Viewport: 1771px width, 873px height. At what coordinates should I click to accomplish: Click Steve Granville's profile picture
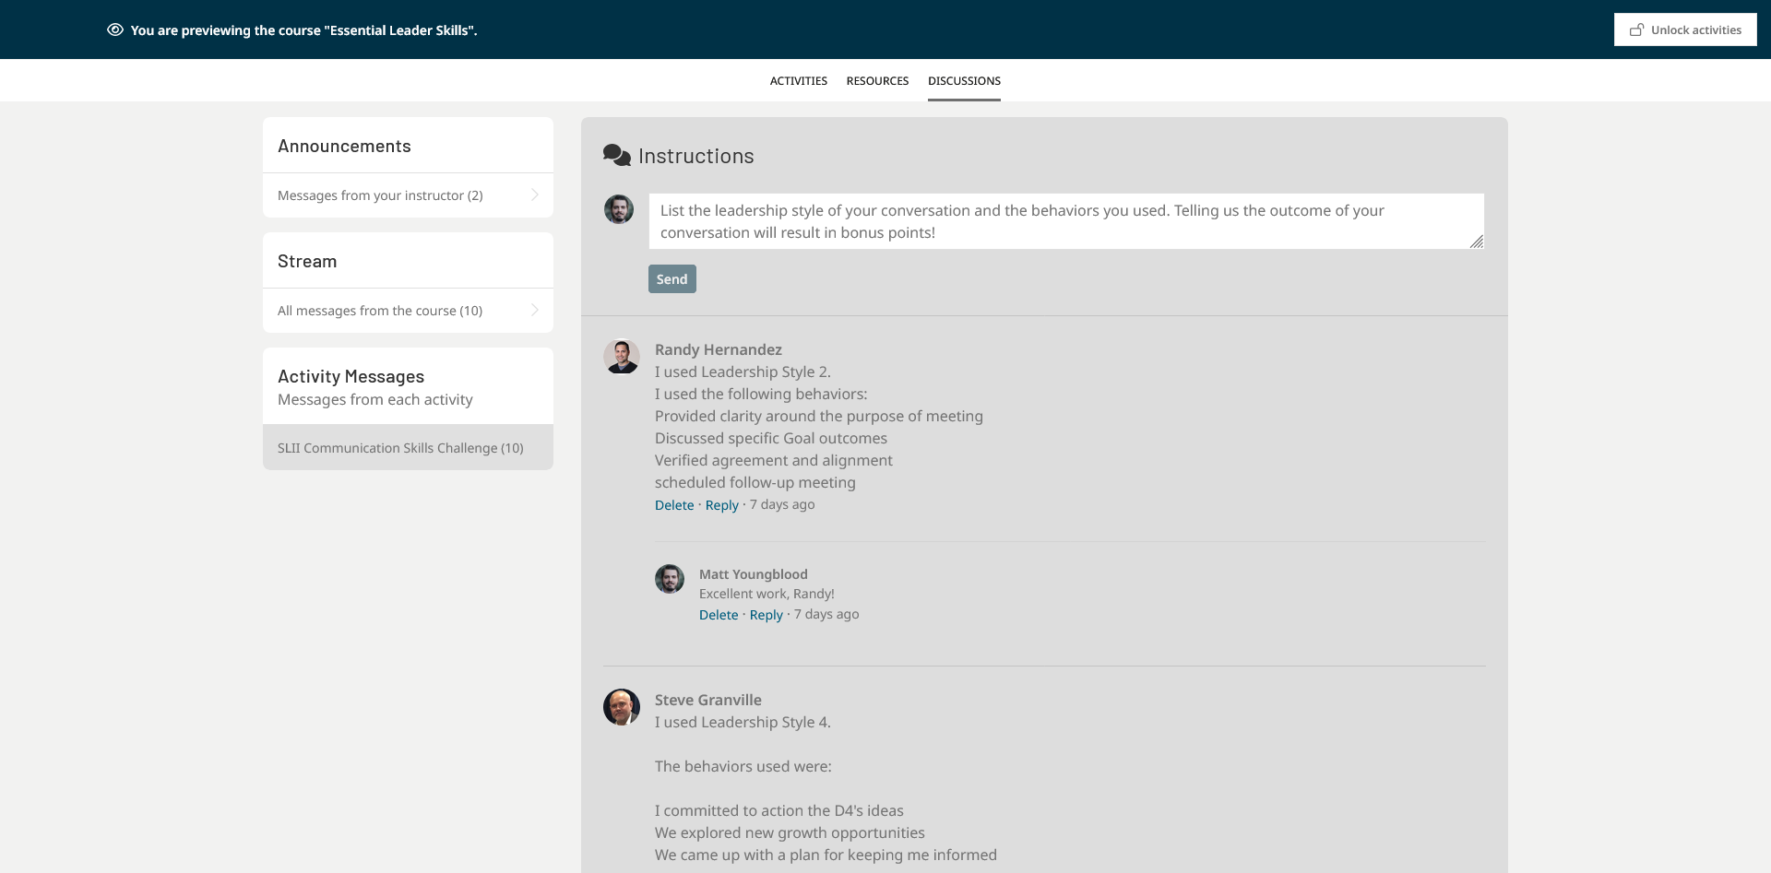tap(622, 707)
